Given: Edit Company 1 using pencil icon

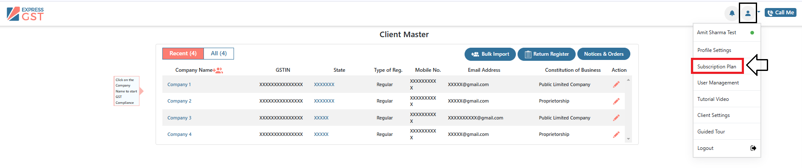Looking at the screenshot, I should point(616,84).
